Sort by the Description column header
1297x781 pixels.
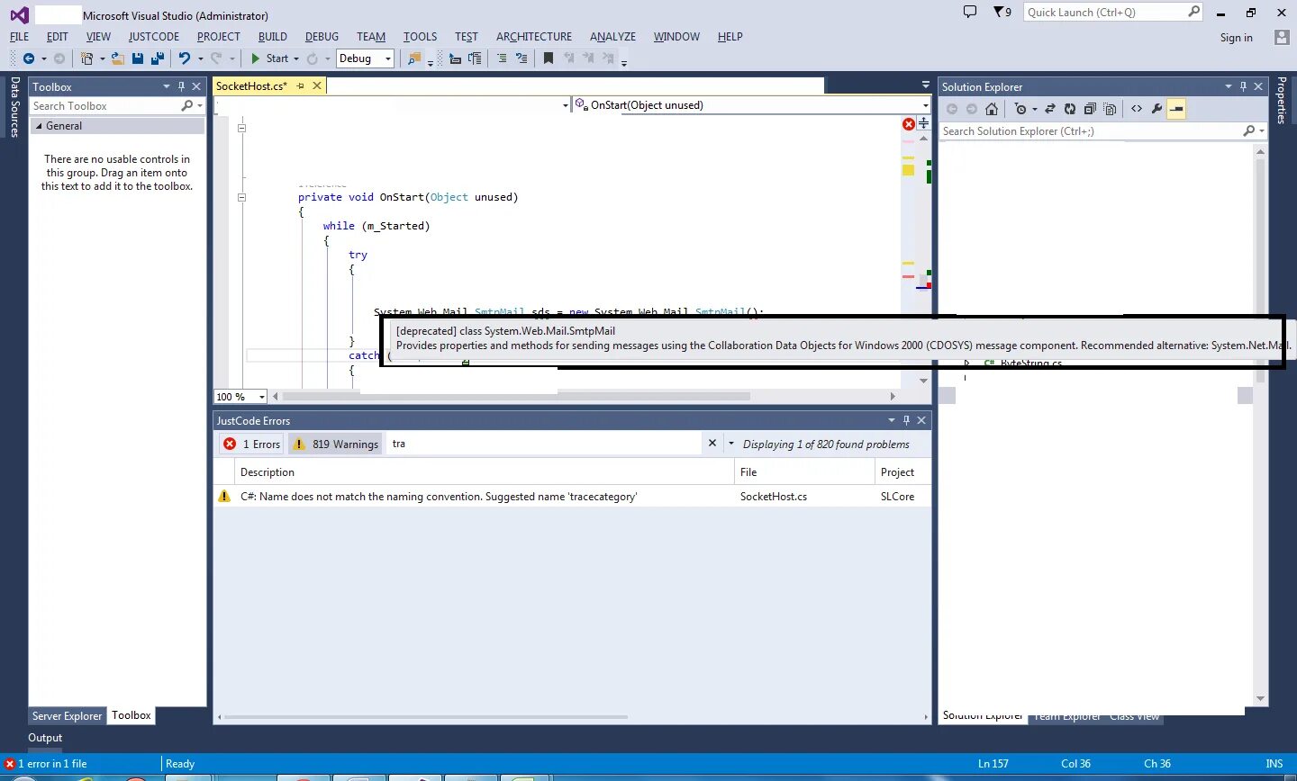pyautogui.click(x=485, y=472)
